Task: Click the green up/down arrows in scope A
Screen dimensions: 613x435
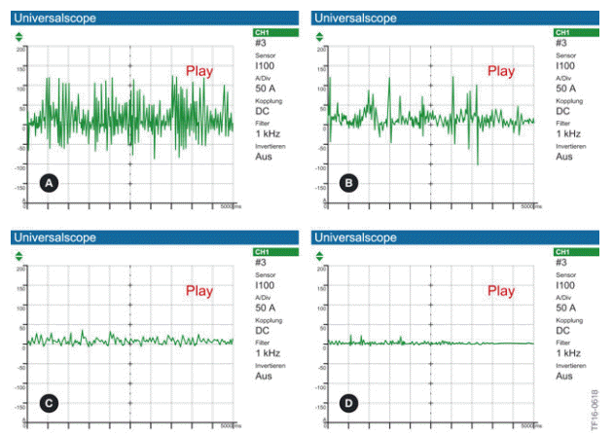Action: [x=18, y=37]
